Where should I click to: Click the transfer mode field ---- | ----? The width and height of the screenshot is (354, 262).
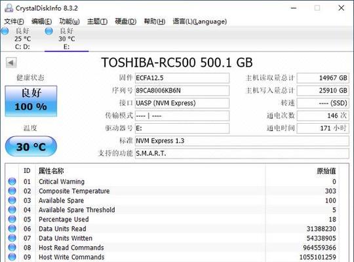click(x=182, y=116)
